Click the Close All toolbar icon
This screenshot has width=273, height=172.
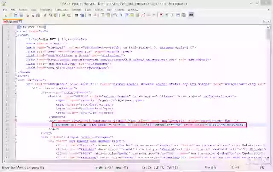33,15
